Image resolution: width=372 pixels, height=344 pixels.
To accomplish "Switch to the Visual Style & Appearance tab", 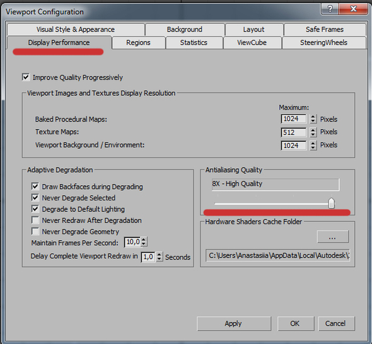I will tap(76, 30).
